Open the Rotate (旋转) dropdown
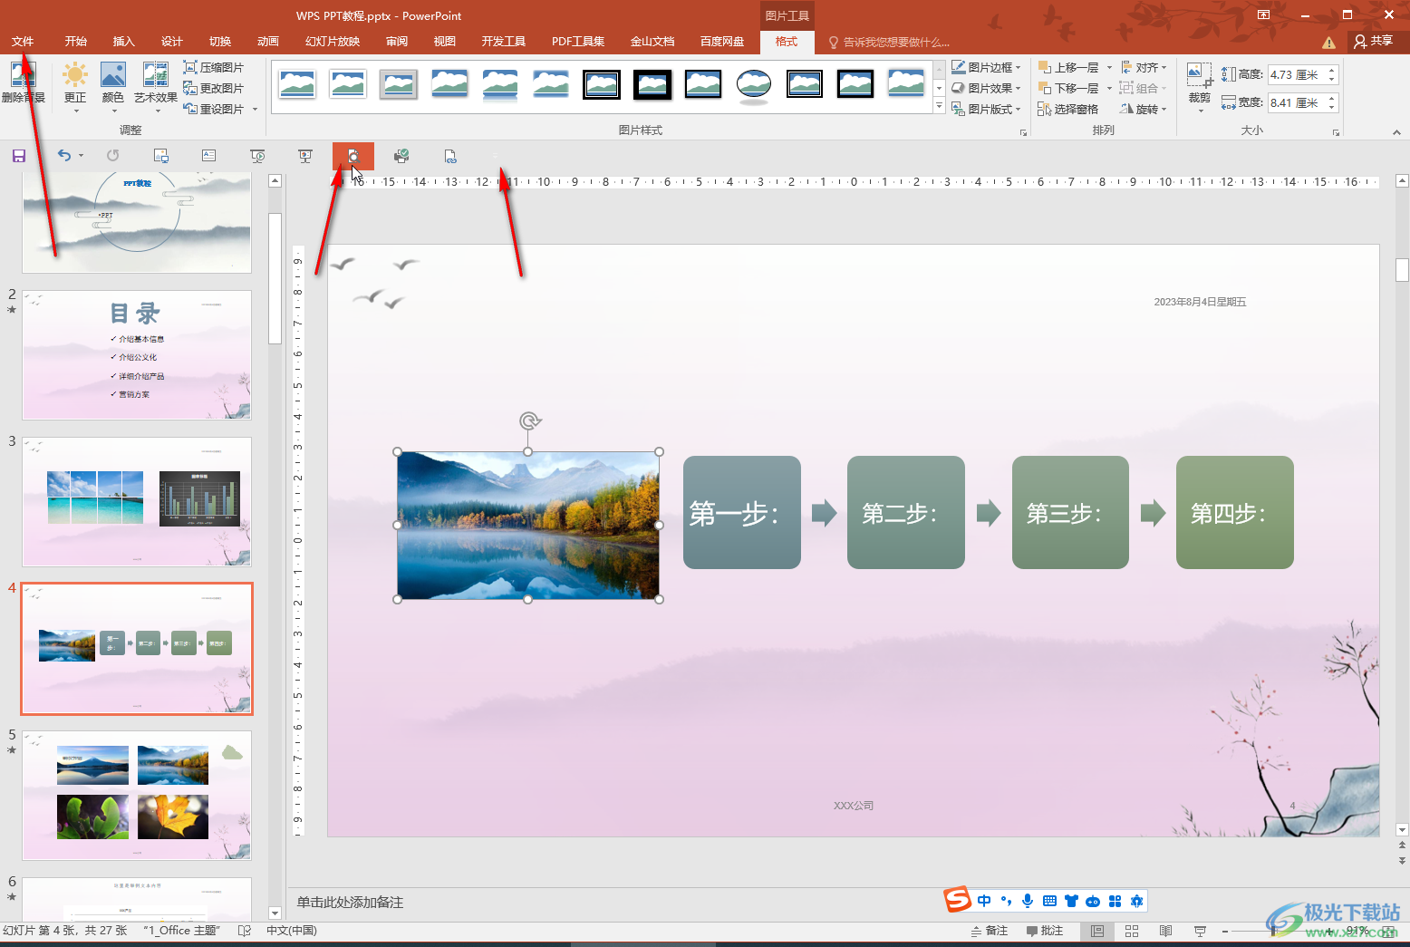Screen dimensions: 1410x947 tap(1144, 109)
